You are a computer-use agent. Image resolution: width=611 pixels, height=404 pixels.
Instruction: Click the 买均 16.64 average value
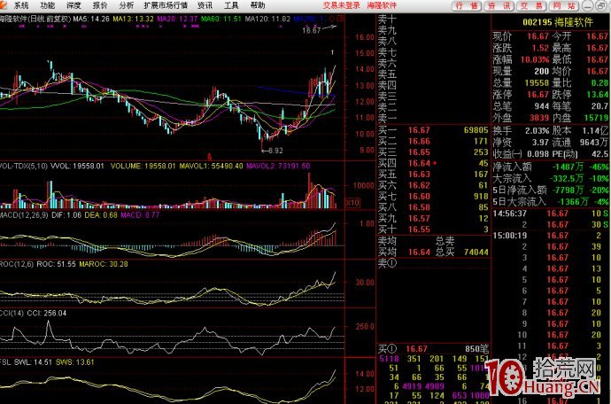click(404, 252)
